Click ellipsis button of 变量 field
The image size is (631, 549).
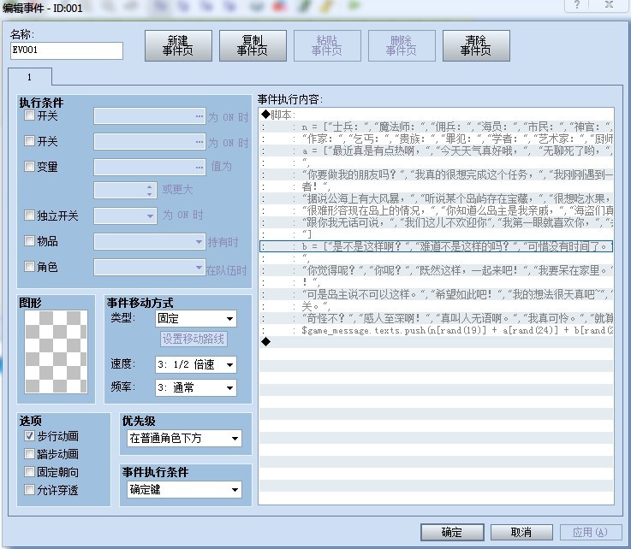(199, 168)
